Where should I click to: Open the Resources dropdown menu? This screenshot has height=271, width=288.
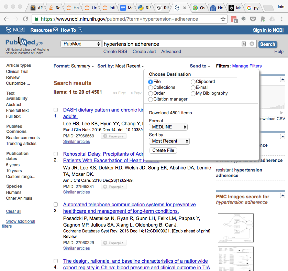[x=44, y=30]
